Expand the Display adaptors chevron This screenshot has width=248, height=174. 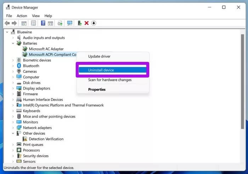[13, 88]
